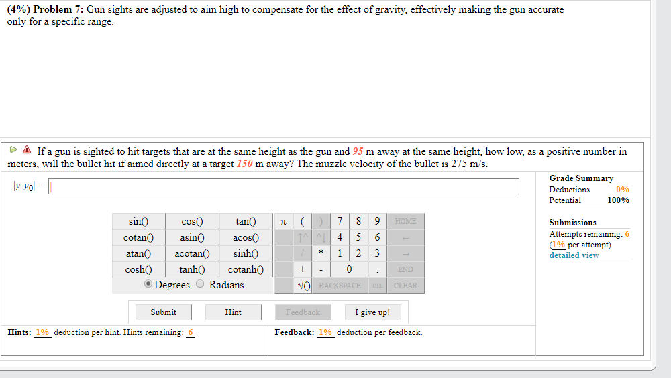The height and width of the screenshot is (378, 671).
Task: Click the minus operator key
Action: coord(321,269)
